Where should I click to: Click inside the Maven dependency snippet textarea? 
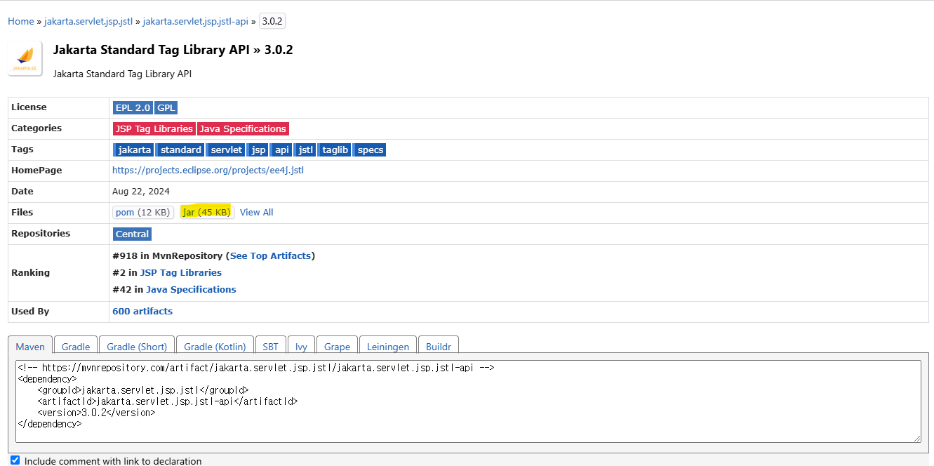(x=468, y=401)
